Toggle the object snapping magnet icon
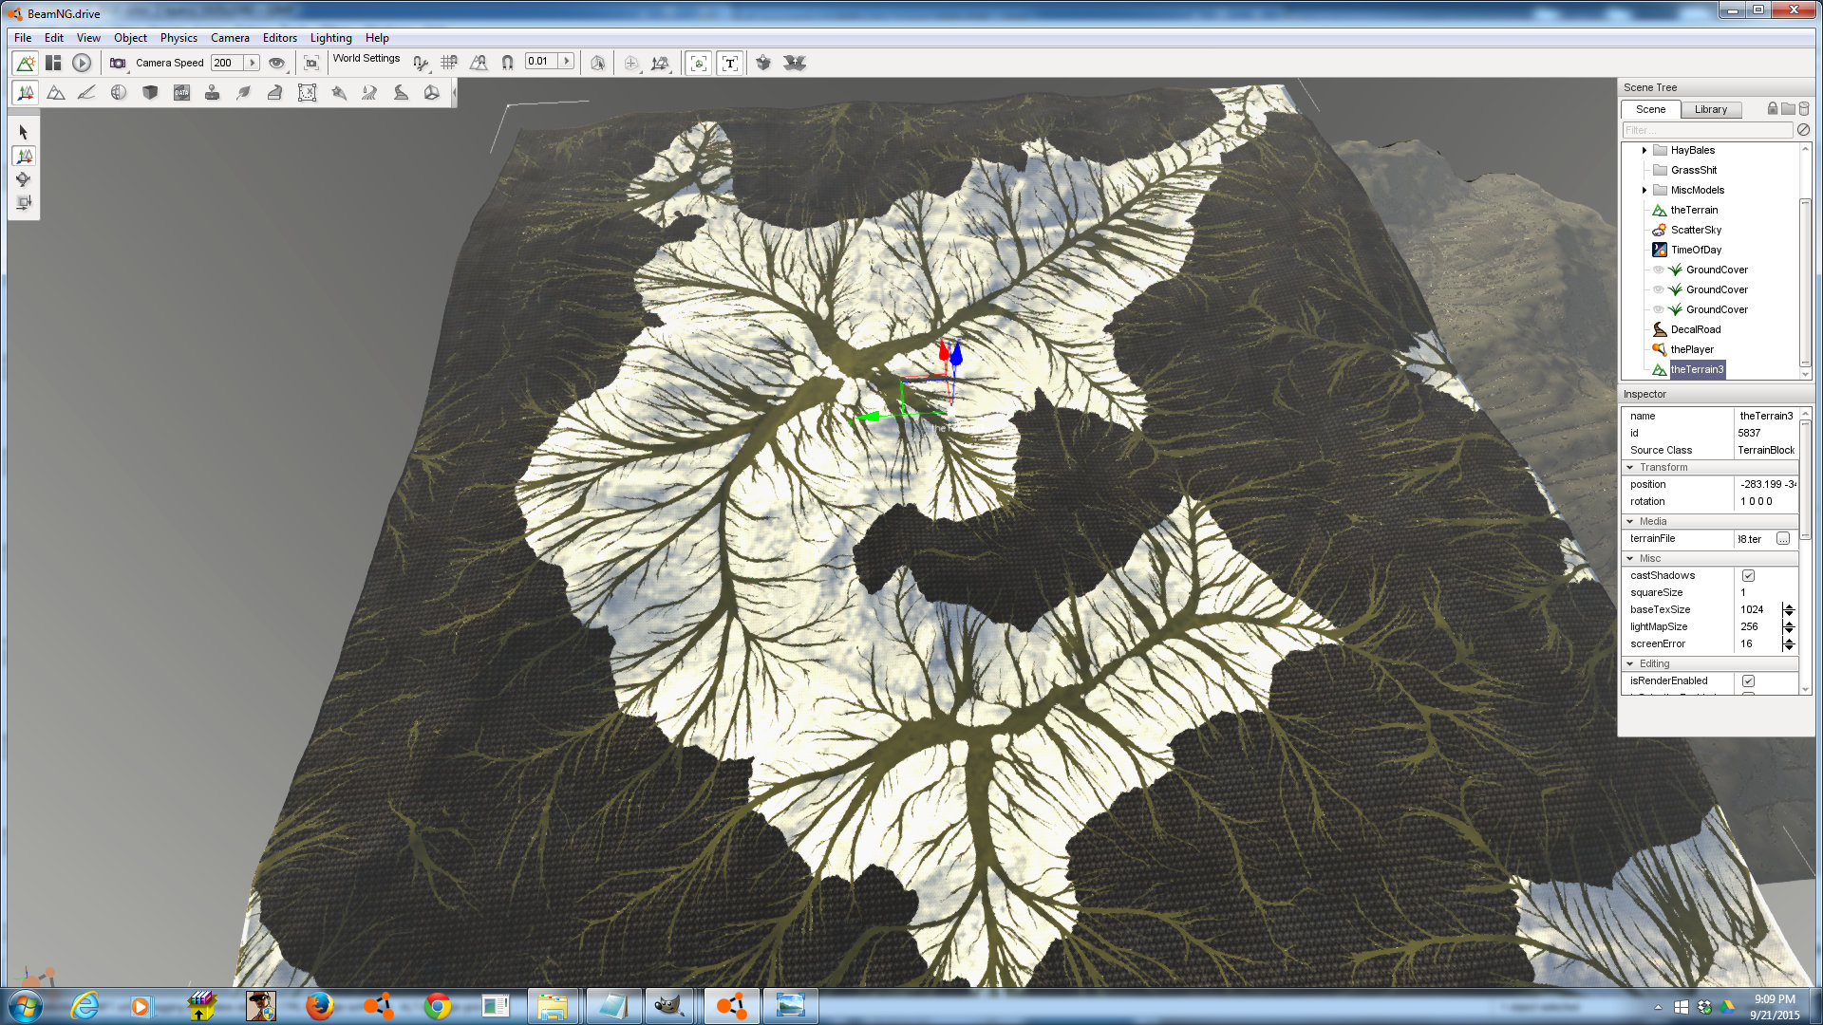 point(507,63)
